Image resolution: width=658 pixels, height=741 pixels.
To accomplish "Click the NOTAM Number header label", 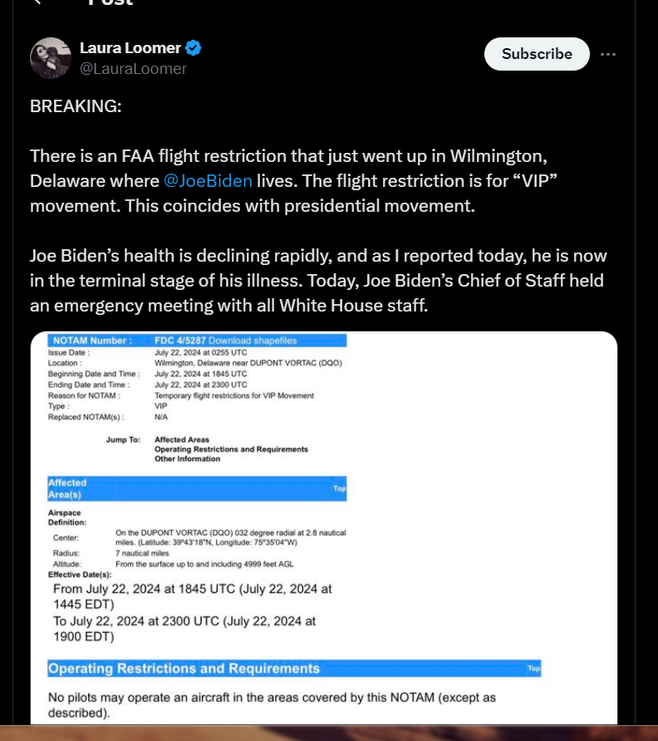I will click(91, 341).
